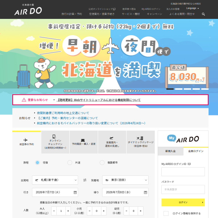Screen dimensions: 218x218
Task: Expand the Language dropdown
Action: [193, 8]
